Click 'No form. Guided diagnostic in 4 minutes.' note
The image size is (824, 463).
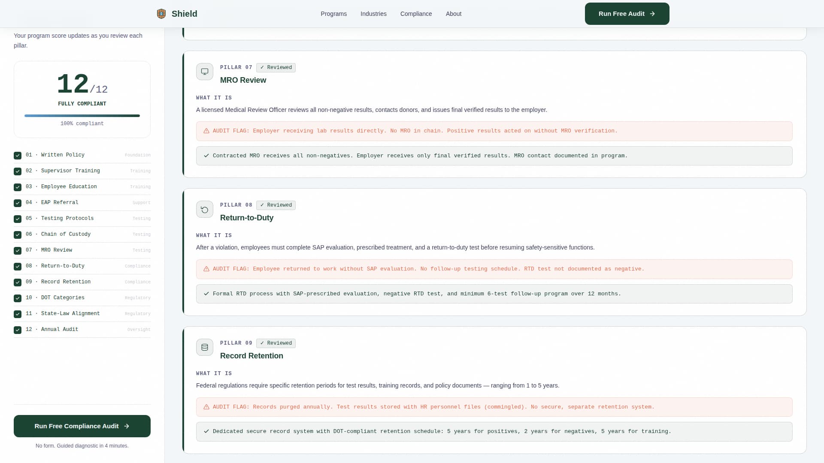[x=82, y=446]
